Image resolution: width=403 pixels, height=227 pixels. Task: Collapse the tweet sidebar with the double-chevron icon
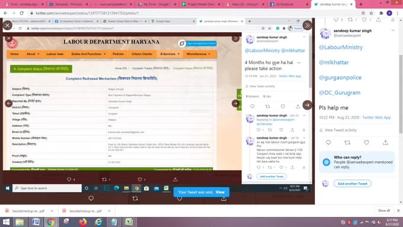point(307,25)
